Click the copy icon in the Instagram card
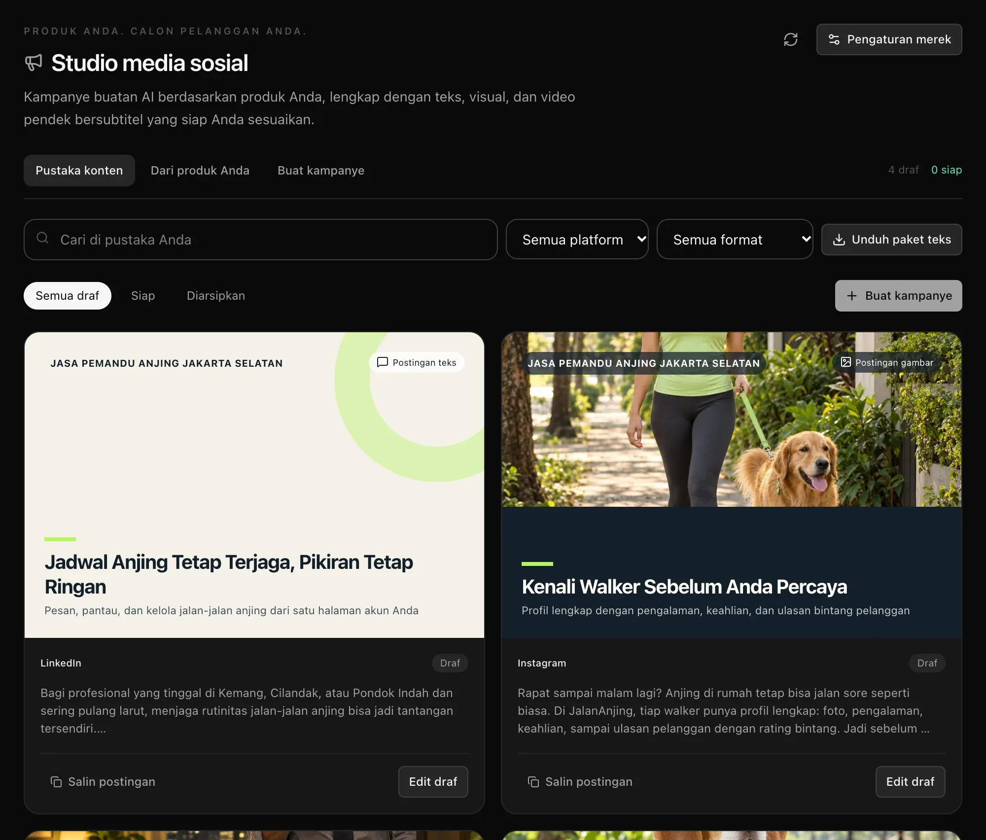The height and width of the screenshot is (840, 986). [x=533, y=782]
